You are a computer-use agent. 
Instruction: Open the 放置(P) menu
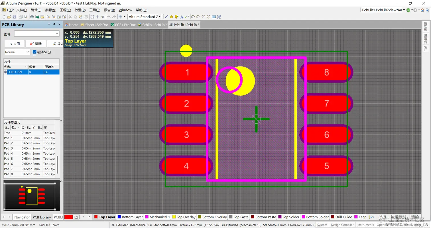[x=80, y=10]
